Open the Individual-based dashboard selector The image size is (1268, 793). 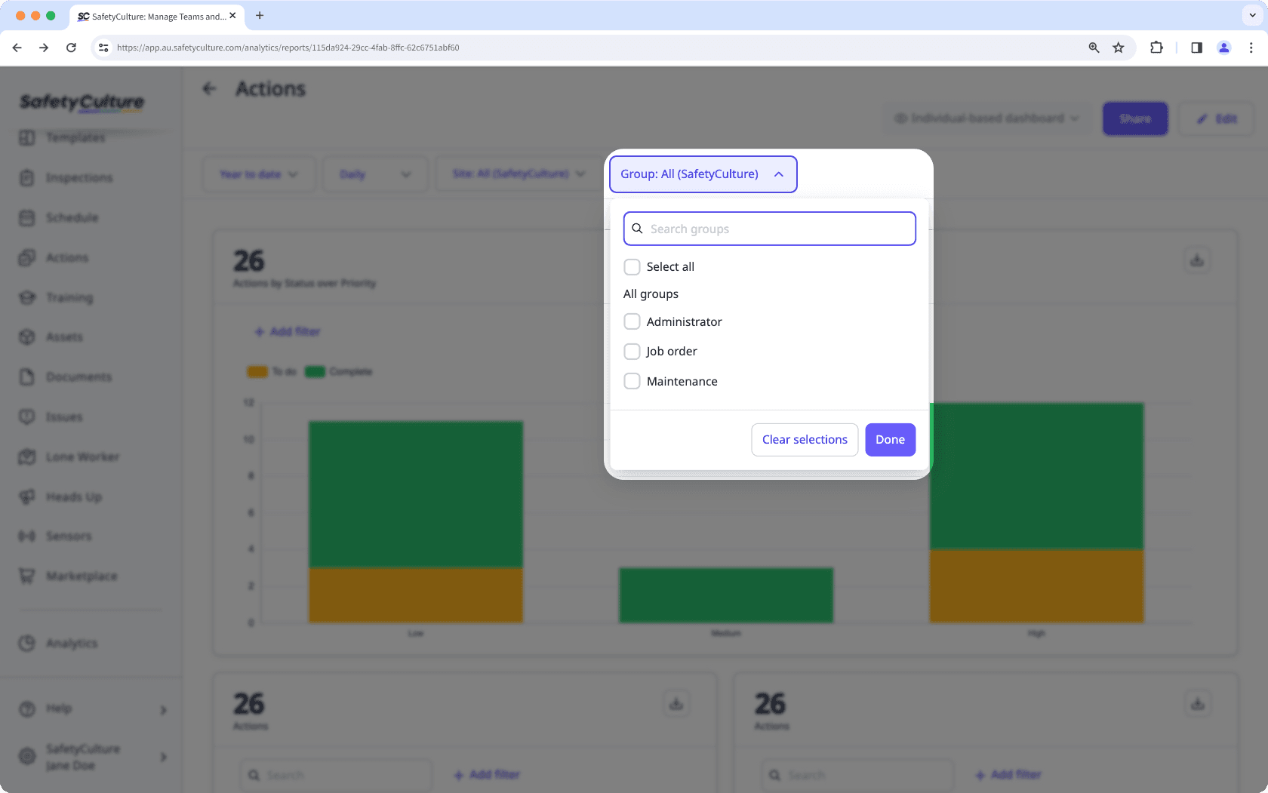coord(986,118)
